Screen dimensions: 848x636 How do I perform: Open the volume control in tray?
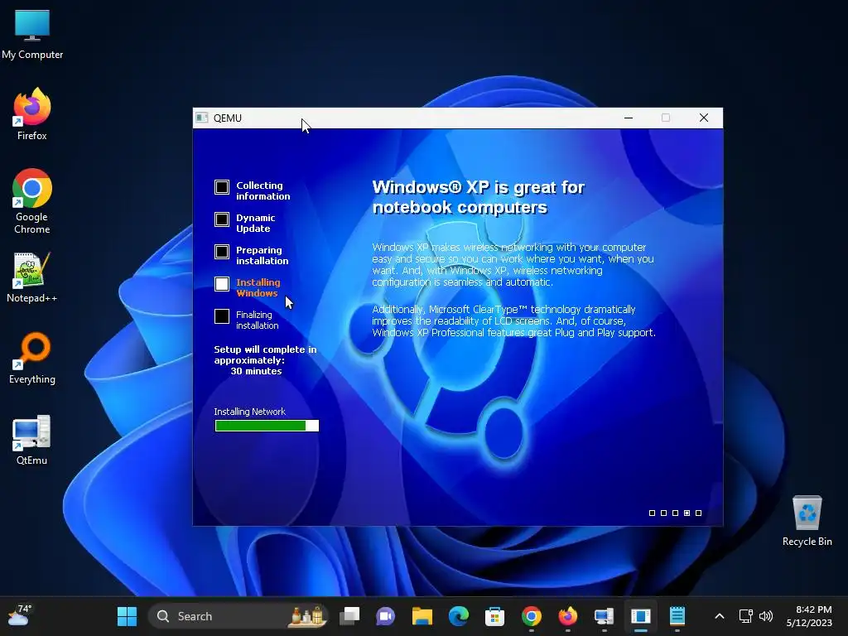(766, 616)
